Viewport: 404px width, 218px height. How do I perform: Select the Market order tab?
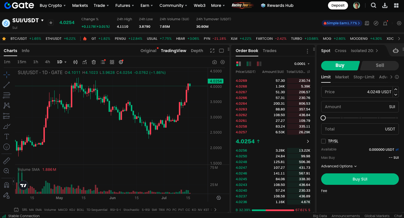pyautogui.click(x=342, y=77)
